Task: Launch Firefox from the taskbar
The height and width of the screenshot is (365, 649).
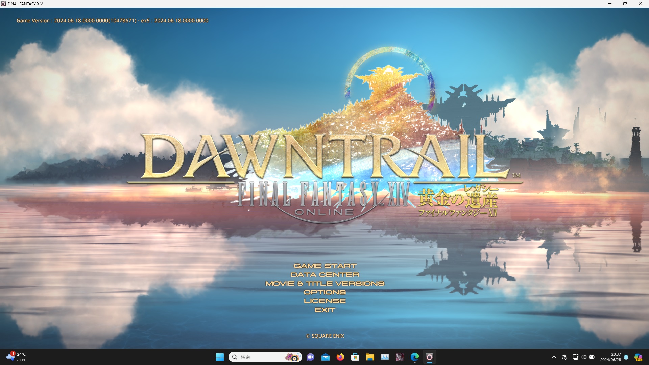Action: (340, 357)
